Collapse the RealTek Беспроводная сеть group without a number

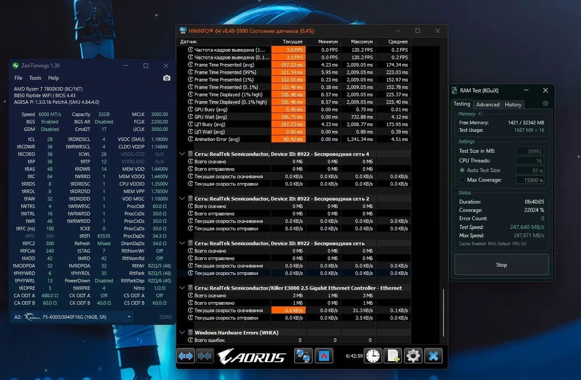[182, 243]
